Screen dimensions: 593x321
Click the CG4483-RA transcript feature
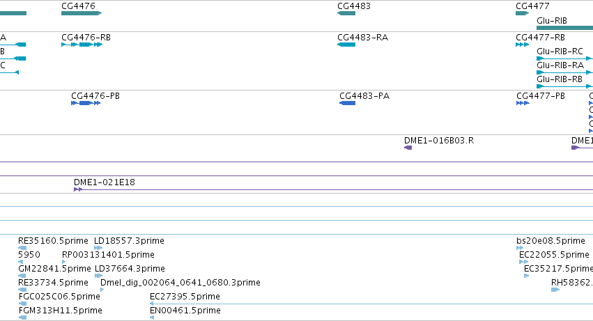pyautogui.click(x=346, y=45)
